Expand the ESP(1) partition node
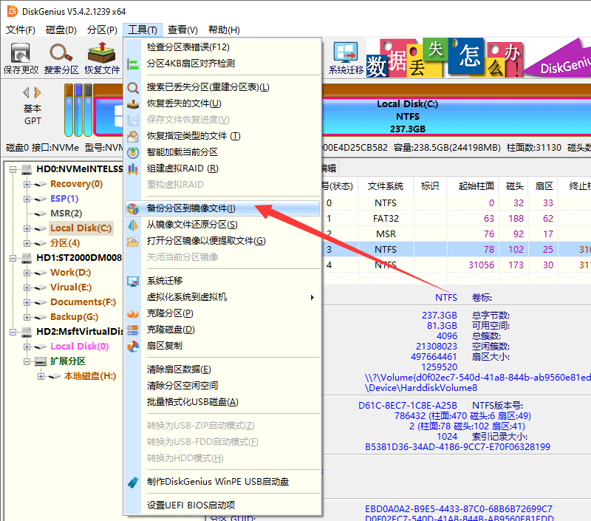591x521 pixels. 27,199
